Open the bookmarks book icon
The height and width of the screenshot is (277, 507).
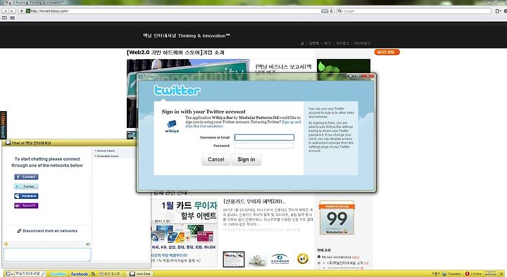click(4, 18)
